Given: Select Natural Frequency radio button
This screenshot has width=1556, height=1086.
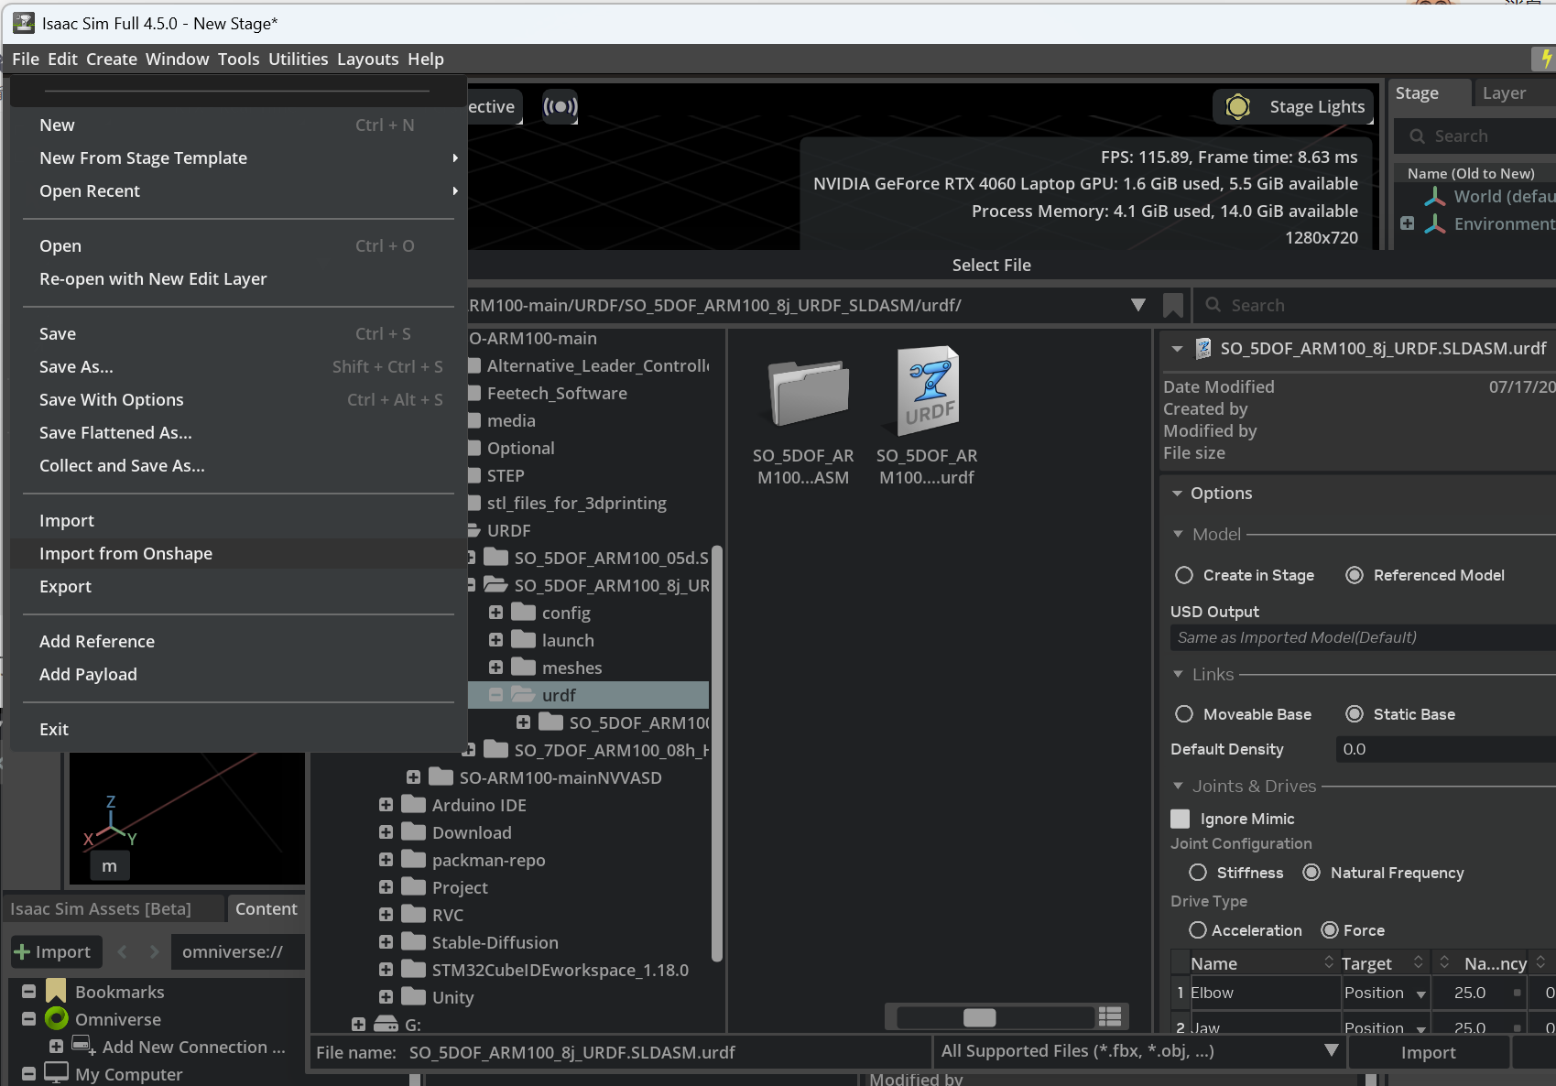Looking at the screenshot, I should [1311, 873].
